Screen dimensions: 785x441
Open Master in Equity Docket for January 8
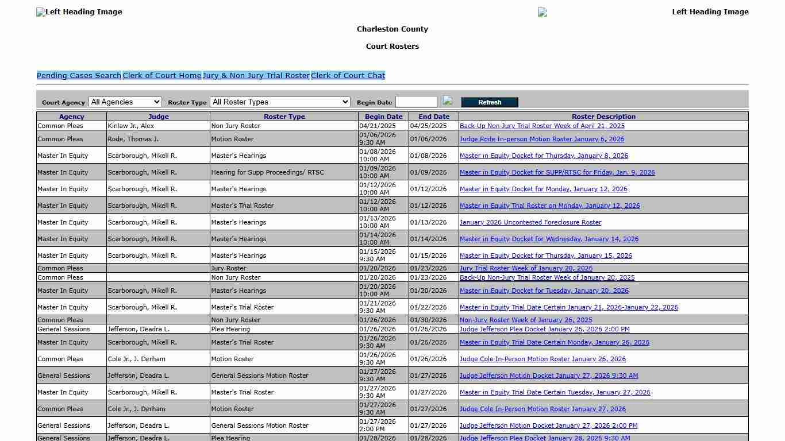pos(544,156)
